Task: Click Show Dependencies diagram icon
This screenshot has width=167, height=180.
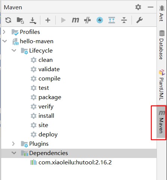Action: 112,20
